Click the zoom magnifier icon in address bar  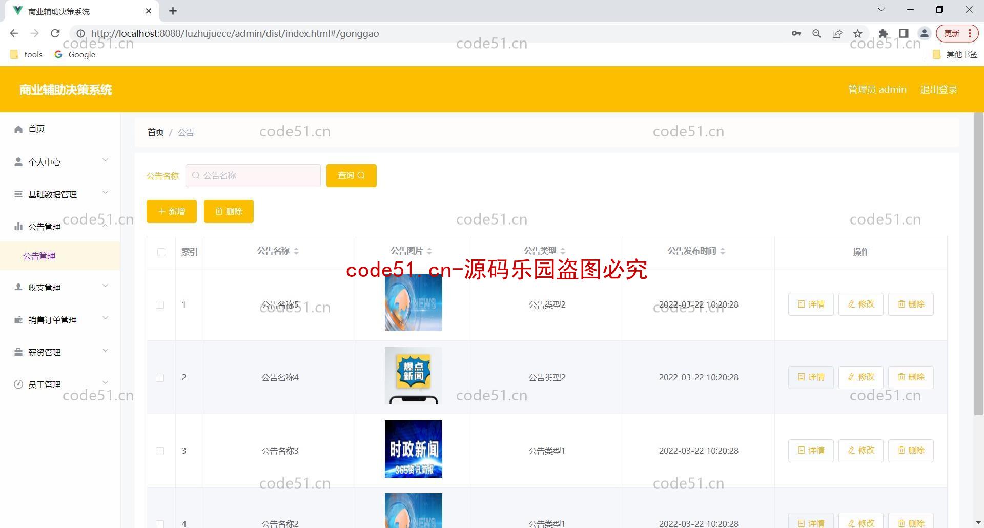[x=816, y=33]
